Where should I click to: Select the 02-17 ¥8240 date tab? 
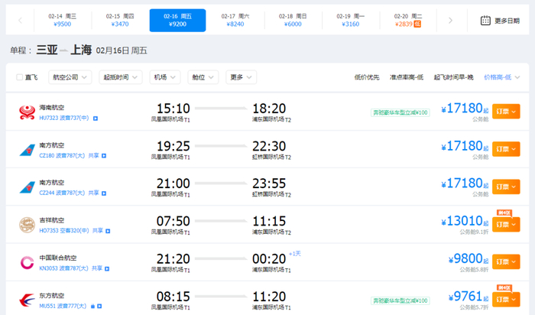(x=235, y=21)
